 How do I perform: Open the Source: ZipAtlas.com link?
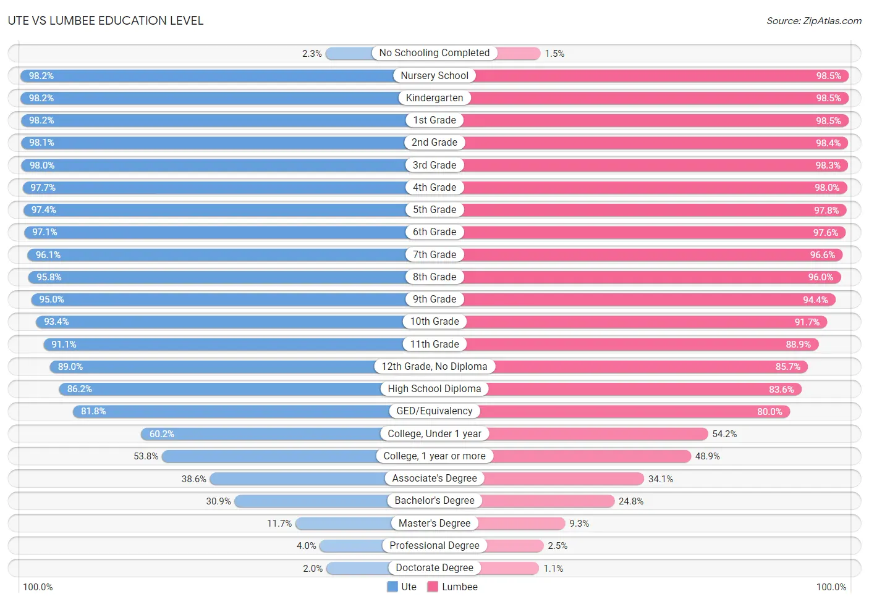[814, 21]
